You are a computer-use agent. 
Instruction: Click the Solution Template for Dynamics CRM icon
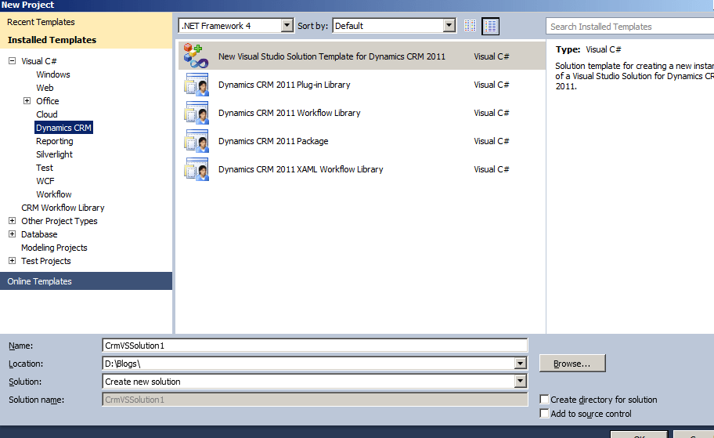(x=197, y=56)
